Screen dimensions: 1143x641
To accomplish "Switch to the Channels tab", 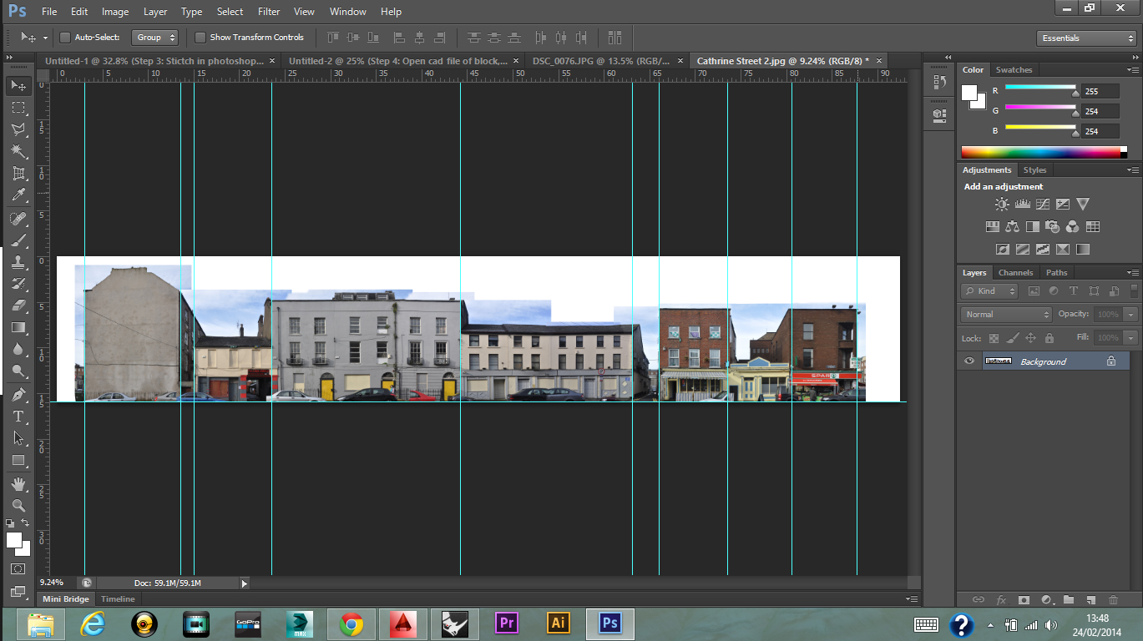I will click(x=1015, y=273).
